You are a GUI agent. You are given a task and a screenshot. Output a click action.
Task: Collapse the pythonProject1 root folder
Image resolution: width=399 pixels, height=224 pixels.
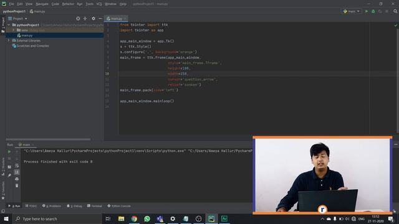(x=9, y=25)
